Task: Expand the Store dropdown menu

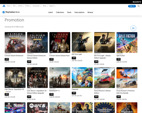Action: [9, 6]
